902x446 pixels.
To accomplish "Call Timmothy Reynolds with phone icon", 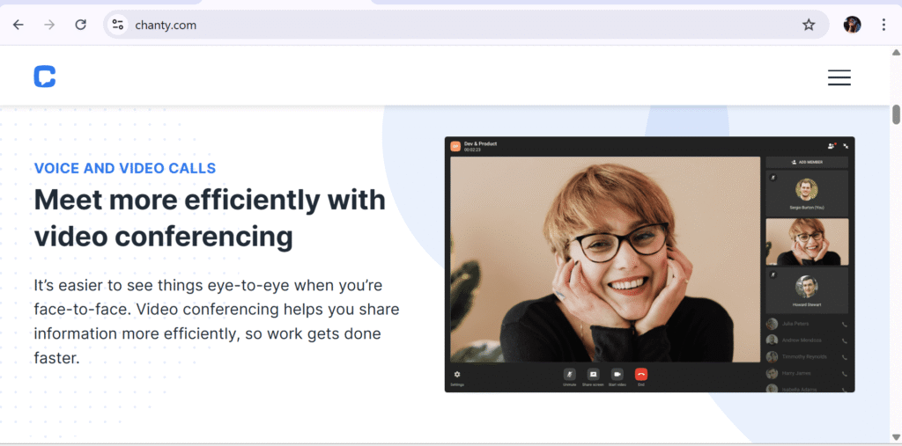I will point(844,357).
